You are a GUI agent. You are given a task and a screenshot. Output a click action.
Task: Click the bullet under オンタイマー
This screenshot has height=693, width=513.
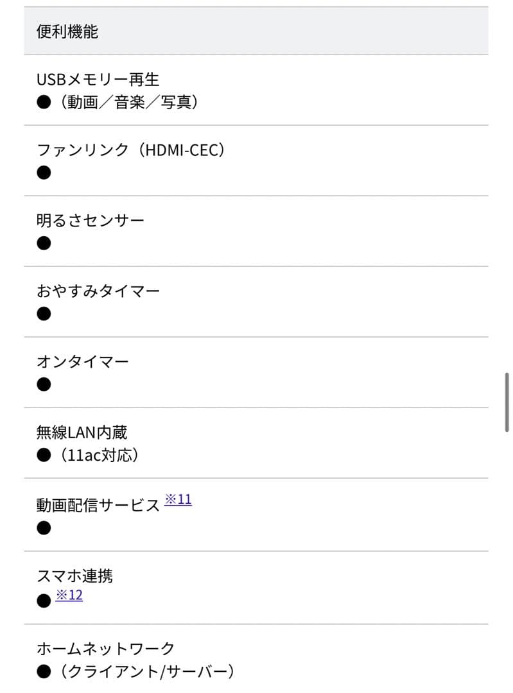pos(44,384)
